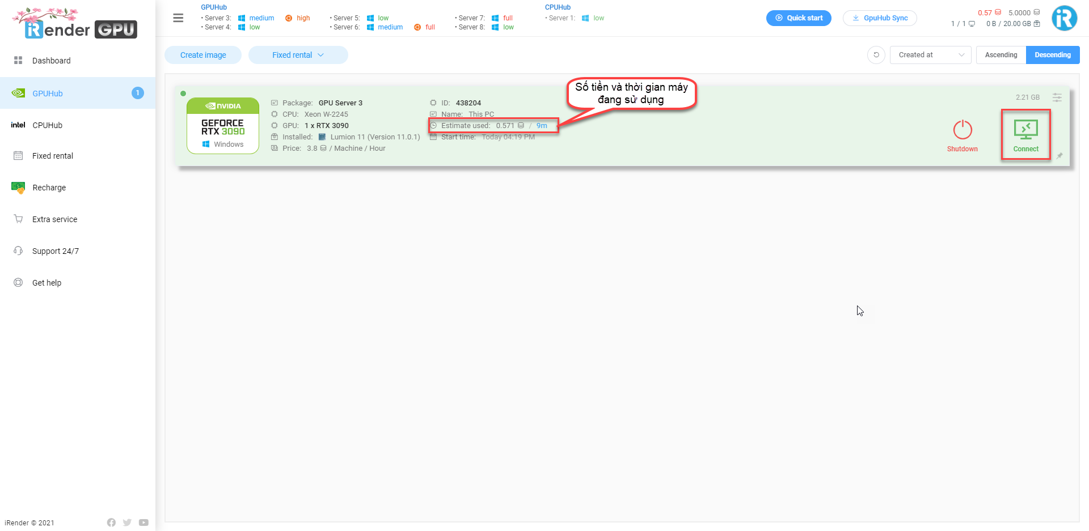This screenshot has width=1089, height=531.
Task: Select GPUHub in the sidebar
Action: (78, 93)
